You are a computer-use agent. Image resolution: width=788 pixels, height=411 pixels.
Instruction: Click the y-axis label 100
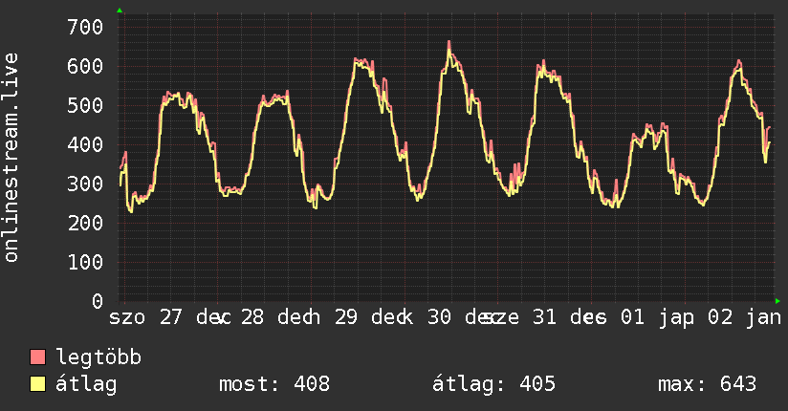pyautogui.click(x=85, y=262)
